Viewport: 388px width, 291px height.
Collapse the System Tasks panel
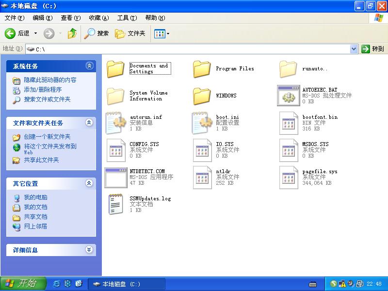click(x=89, y=66)
